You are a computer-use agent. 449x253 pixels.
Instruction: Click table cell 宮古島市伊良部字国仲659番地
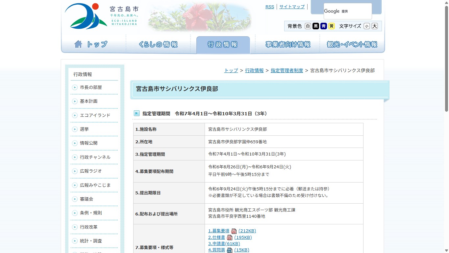pyautogui.click(x=284, y=142)
